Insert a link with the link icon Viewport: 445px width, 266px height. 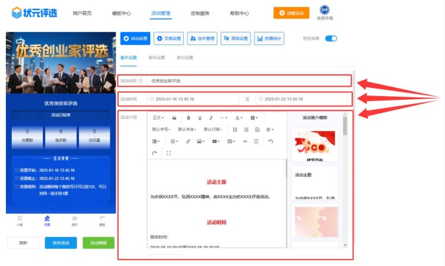click(x=188, y=141)
